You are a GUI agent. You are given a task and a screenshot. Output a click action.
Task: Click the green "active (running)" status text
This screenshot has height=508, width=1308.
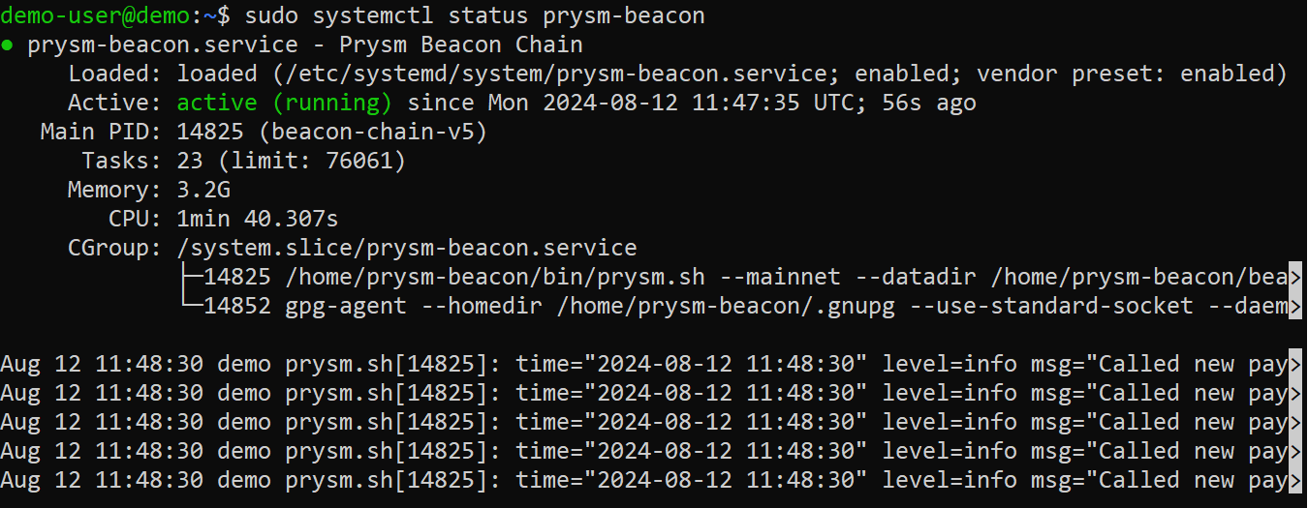284,103
